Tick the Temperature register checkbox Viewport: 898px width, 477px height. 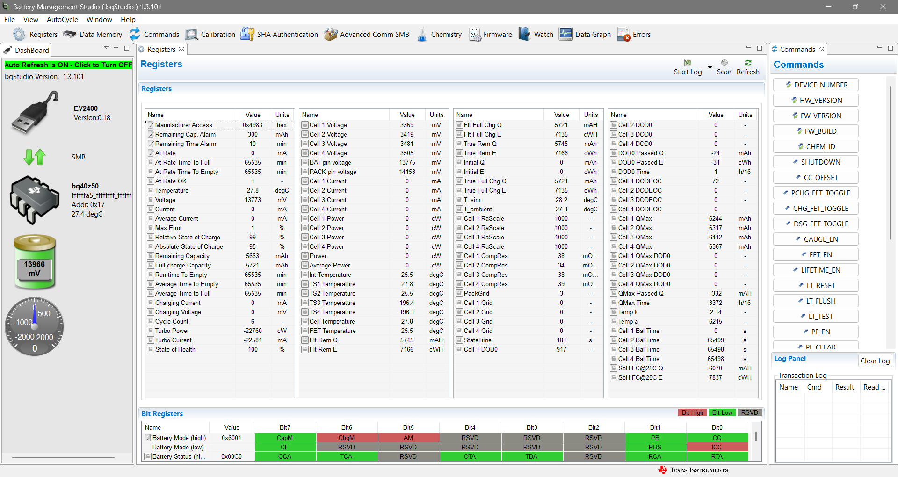tap(151, 190)
